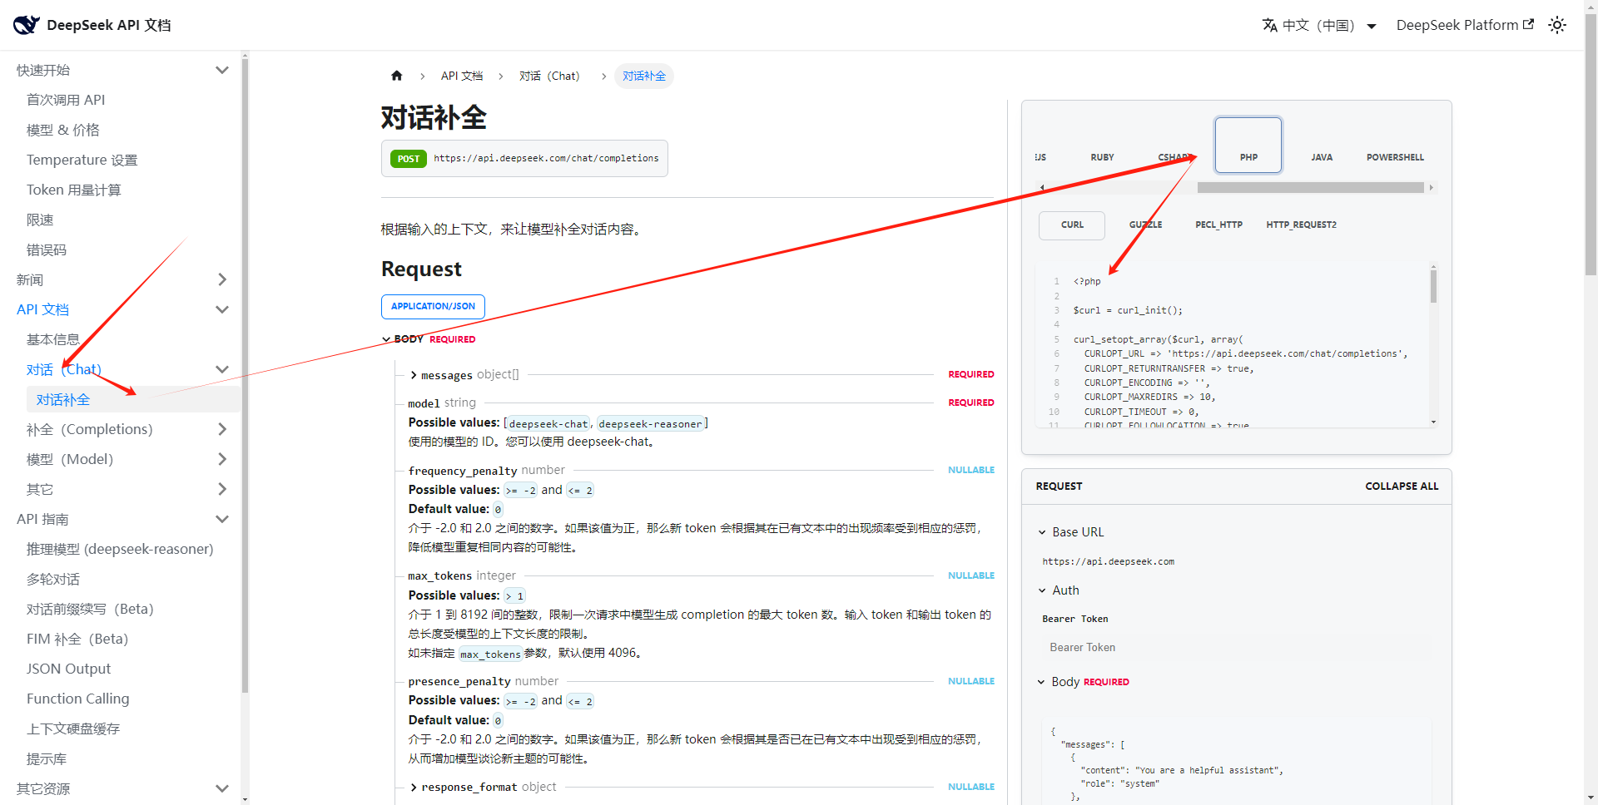Click right arrow of language tabs scrollbar
1598x805 pixels.
pos(1432,188)
